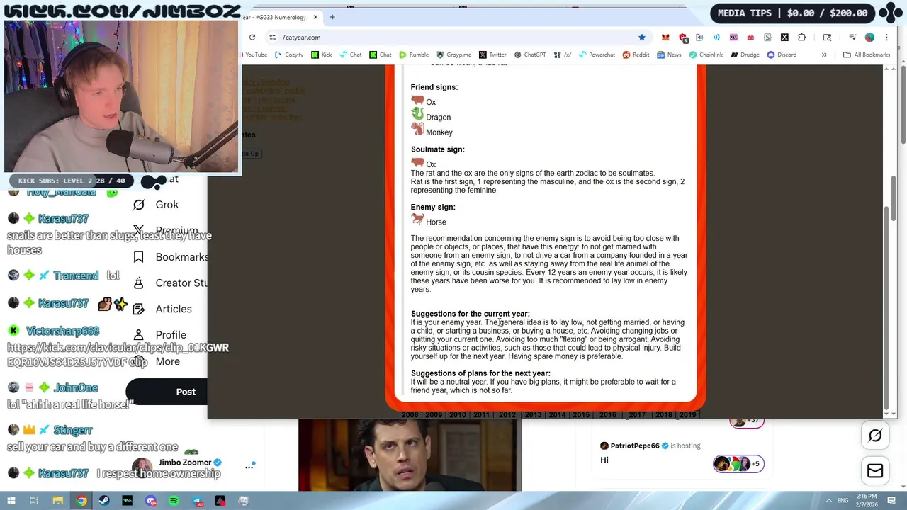Viewport: 907px width, 510px height.
Task: Open Bookmarks in X sidebar
Action: pos(170,257)
